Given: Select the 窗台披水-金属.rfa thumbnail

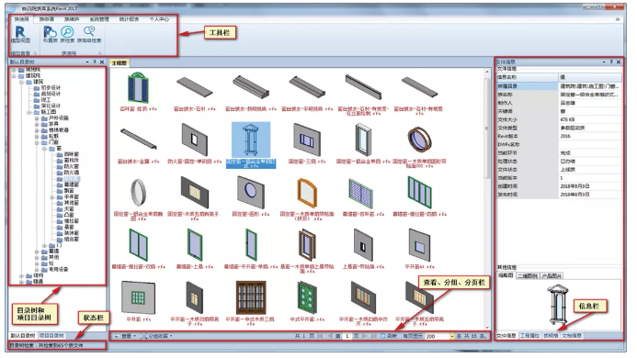Looking at the screenshot, I should tap(138, 139).
